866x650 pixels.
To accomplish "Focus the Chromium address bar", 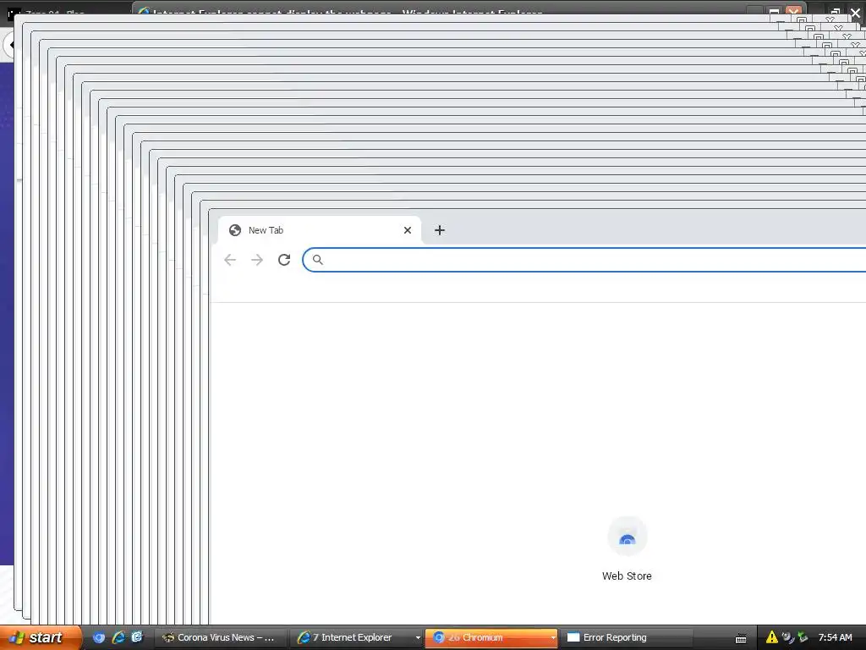I will [x=584, y=260].
